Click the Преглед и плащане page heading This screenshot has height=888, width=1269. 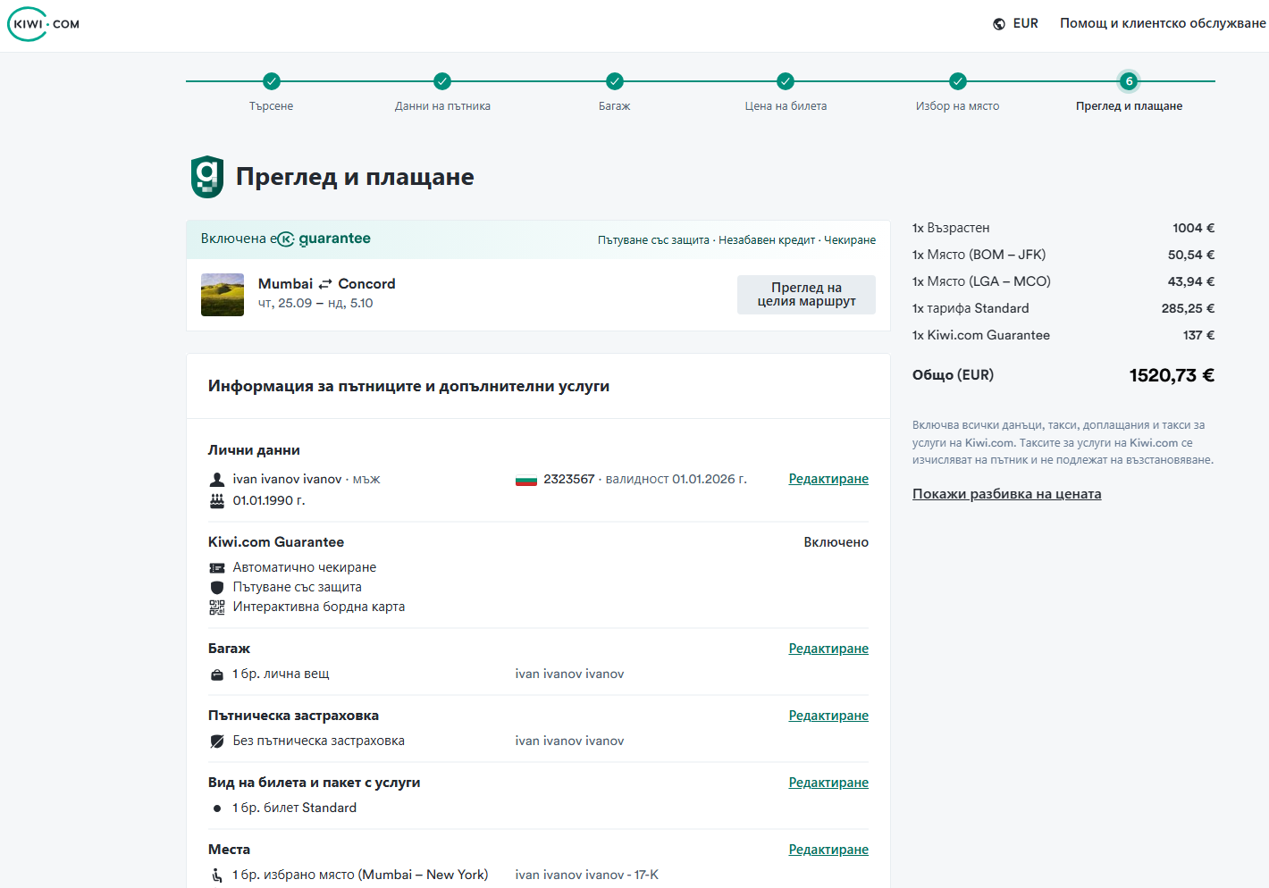(355, 177)
